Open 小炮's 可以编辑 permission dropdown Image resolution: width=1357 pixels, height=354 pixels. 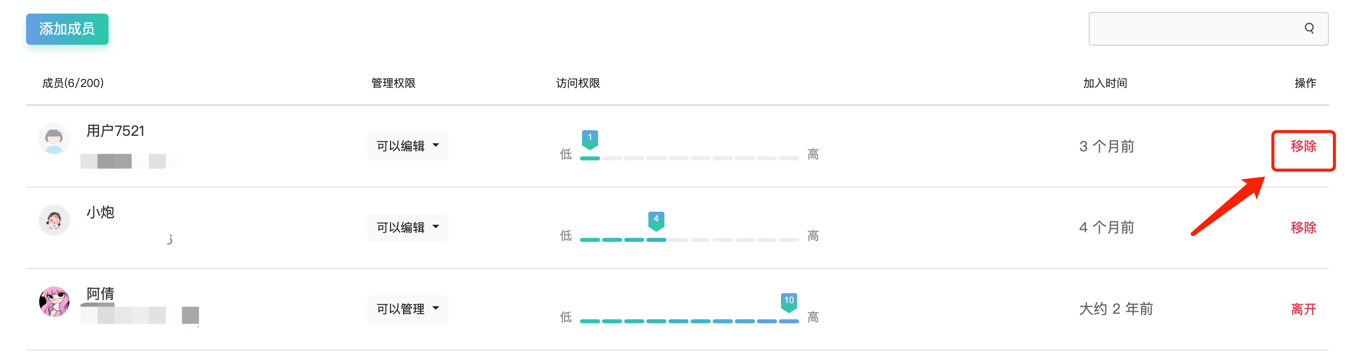click(x=407, y=228)
